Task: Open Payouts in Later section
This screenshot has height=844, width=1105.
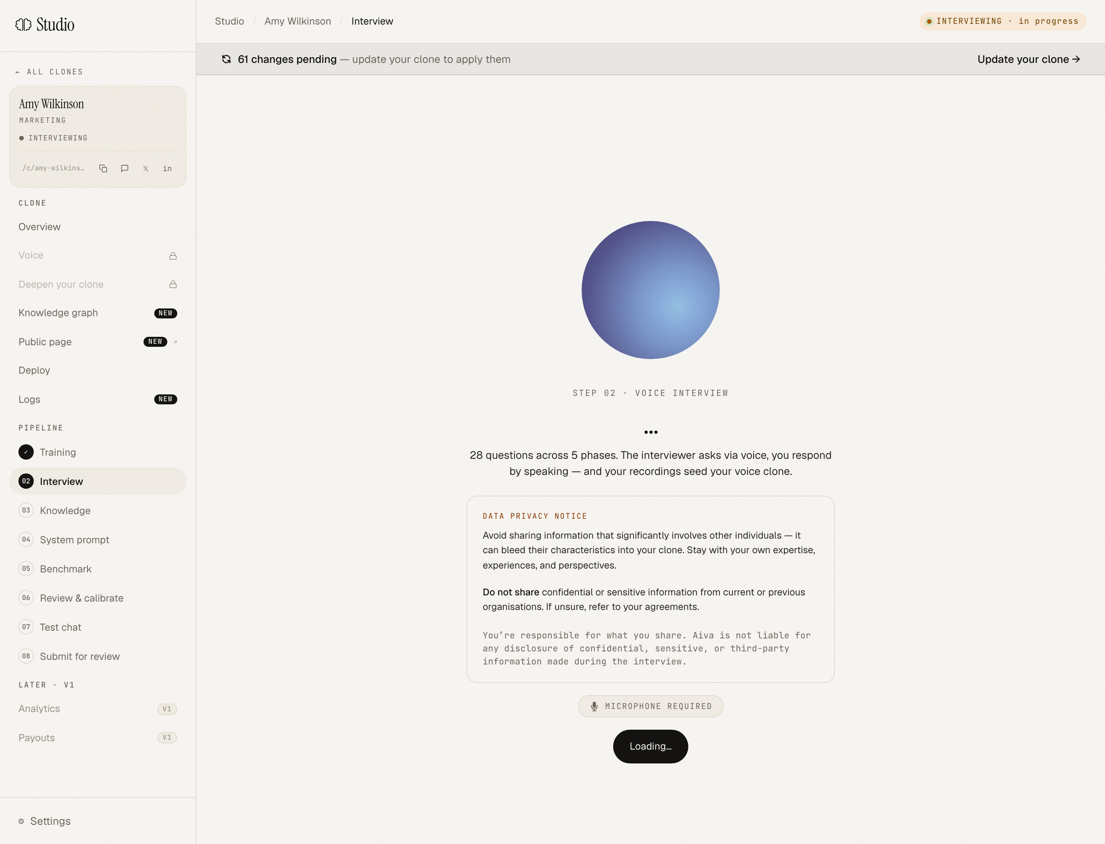Action: 97,737
